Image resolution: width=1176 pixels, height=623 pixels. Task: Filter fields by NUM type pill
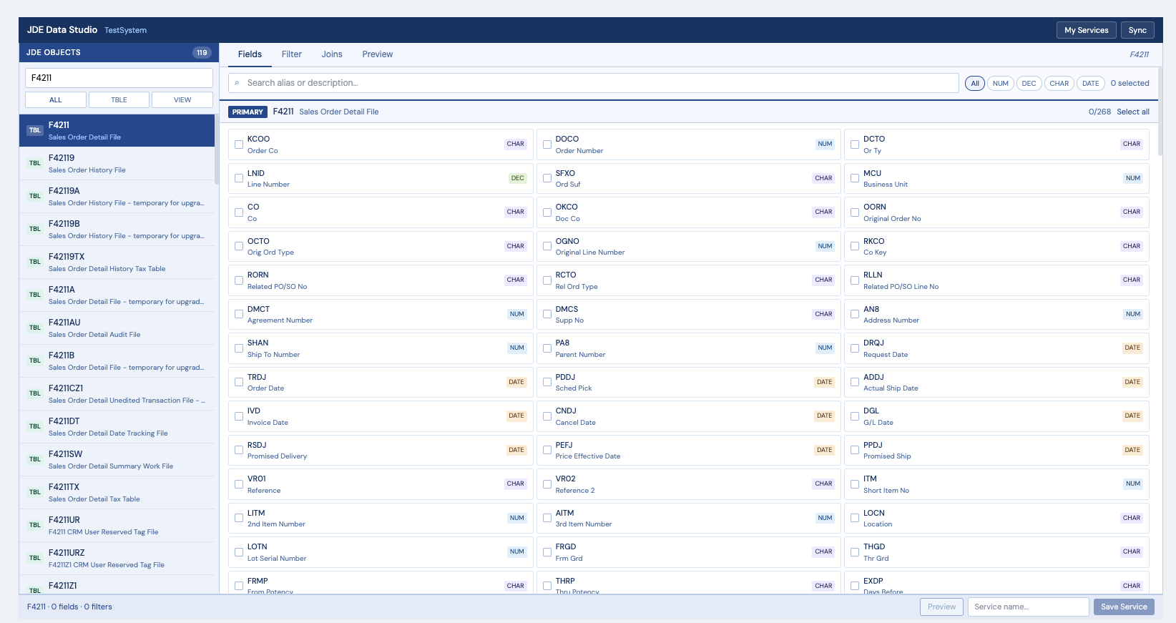1001,84
